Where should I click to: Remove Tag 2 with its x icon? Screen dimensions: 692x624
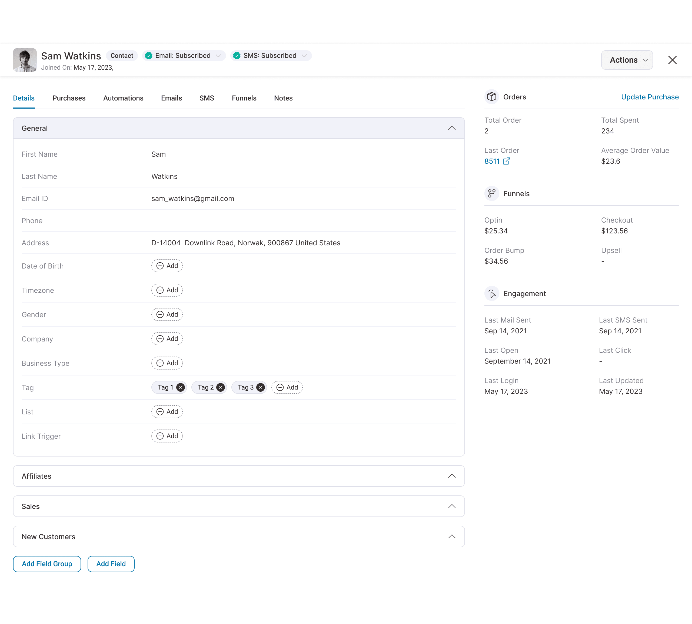(x=221, y=387)
